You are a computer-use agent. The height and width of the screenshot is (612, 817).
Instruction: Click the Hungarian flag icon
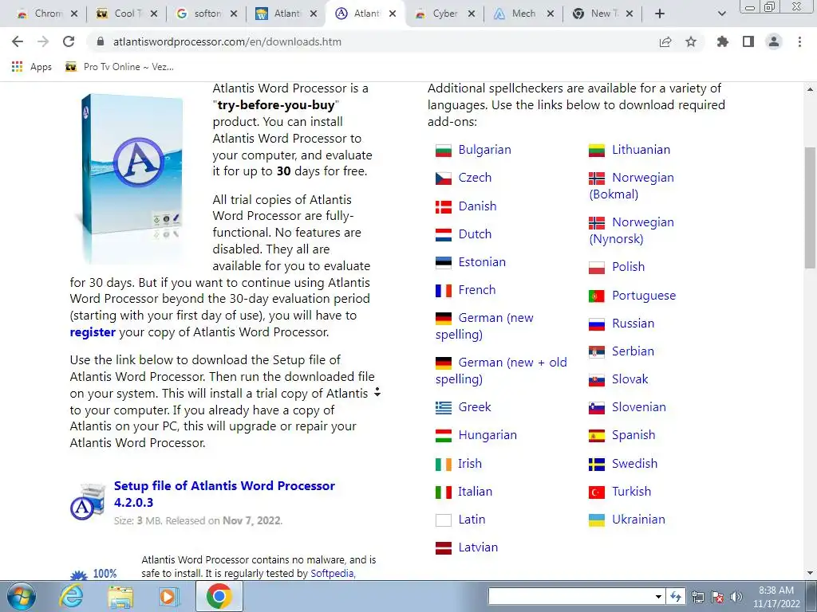[444, 436]
